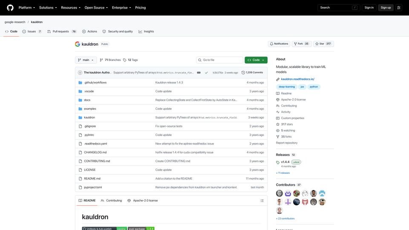Expand the Solutions menu
The image size is (409, 230).
point(48,8)
